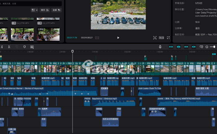Click the 5月9日 draft name value
Image resolution: width=217 pixels, height=134 pixels.
pyautogui.click(x=199, y=3)
